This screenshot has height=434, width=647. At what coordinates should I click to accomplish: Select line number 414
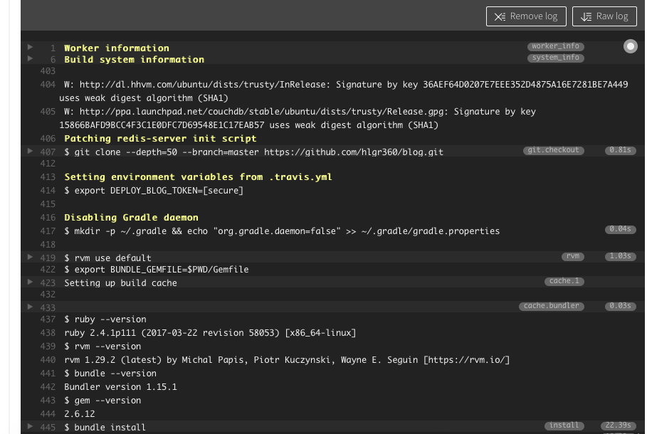(48, 191)
